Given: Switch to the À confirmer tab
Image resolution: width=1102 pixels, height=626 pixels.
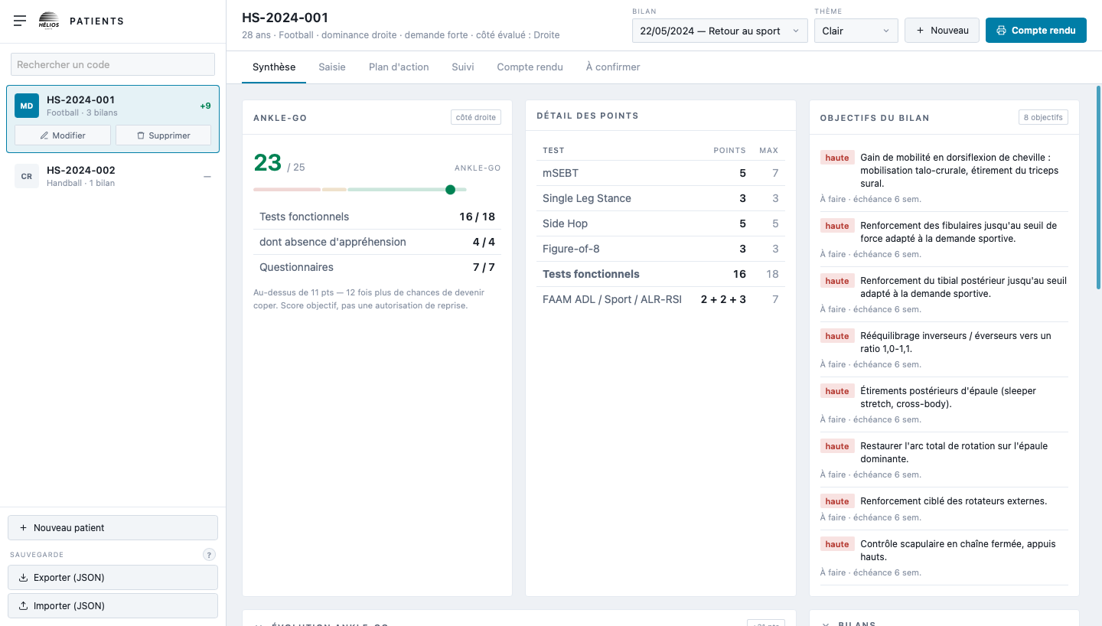Looking at the screenshot, I should [613, 67].
